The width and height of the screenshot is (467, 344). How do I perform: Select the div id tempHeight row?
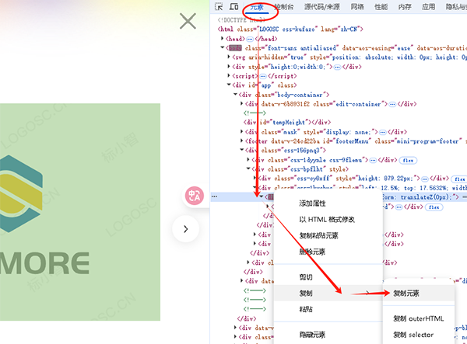tap(286, 123)
